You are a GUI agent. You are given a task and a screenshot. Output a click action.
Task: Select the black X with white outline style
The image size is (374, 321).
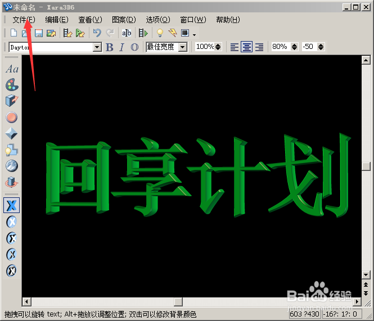coord(12,238)
